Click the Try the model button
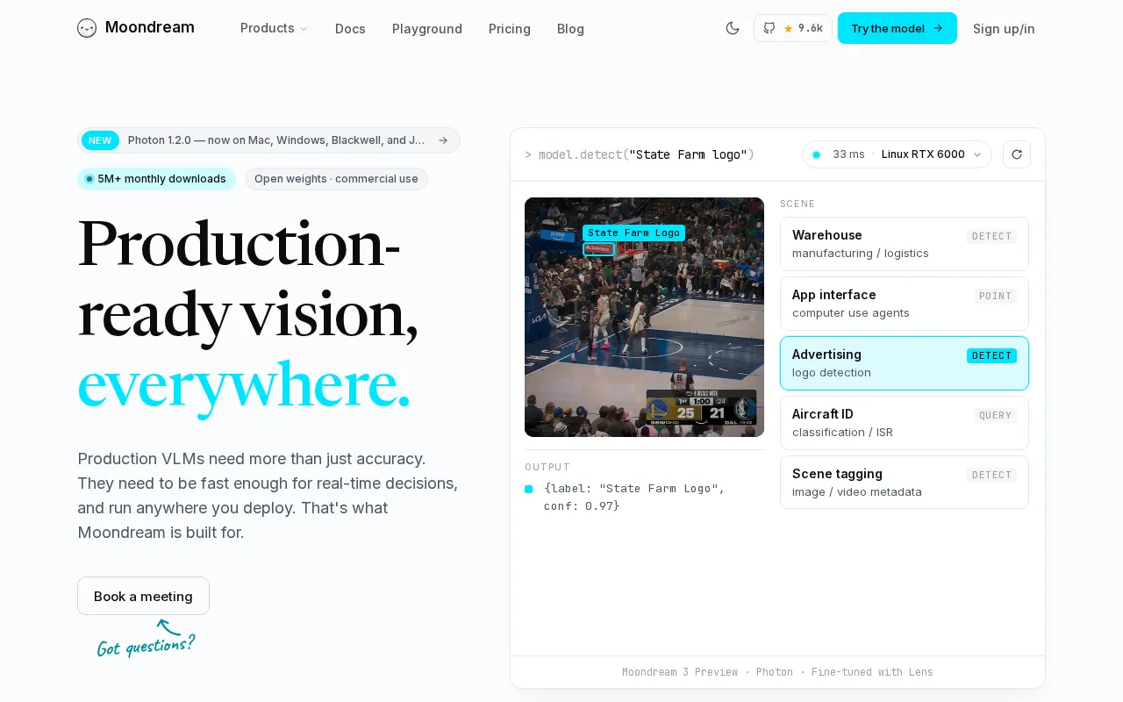This screenshot has width=1123, height=702. pyautogui.click(x=898, y=28)
